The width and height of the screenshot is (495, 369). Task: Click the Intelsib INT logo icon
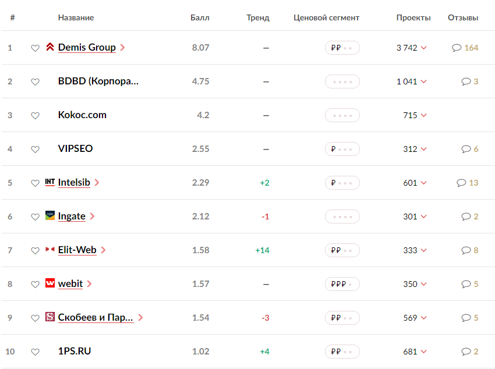(50, 182)
